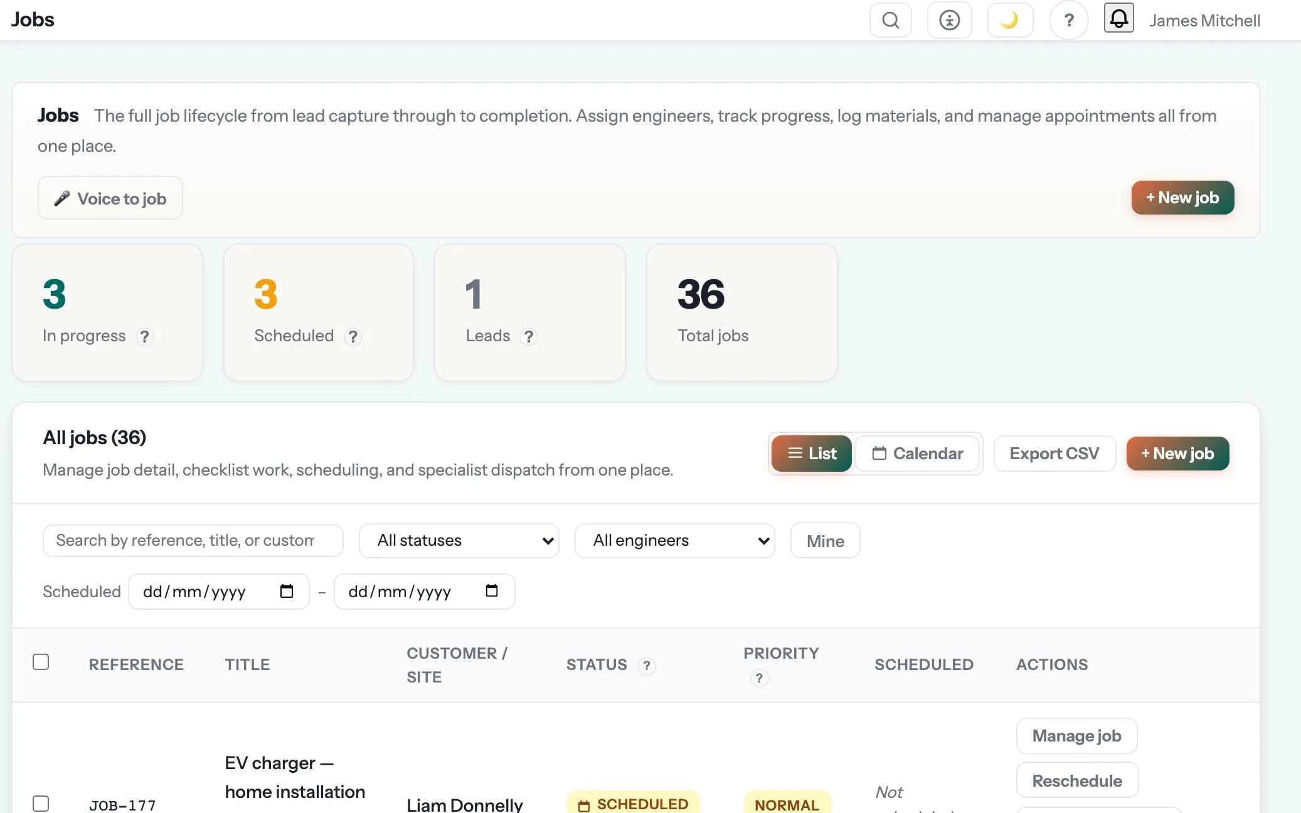The image size is (1301, 813).
Task: Click the Title column header
Action: pos(247,665)
